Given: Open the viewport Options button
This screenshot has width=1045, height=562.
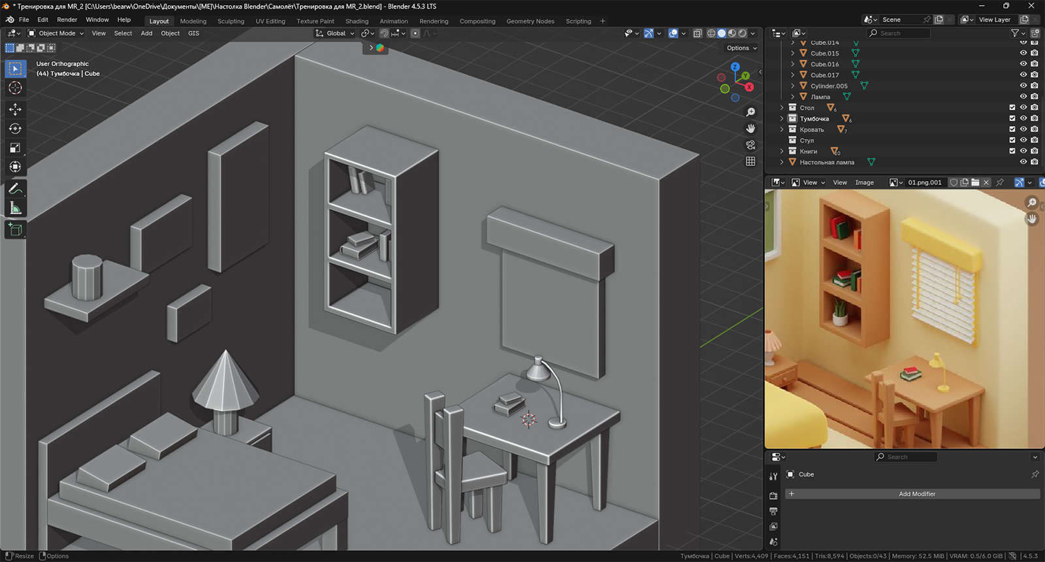Looking at the screenshot, I should 741,48.
